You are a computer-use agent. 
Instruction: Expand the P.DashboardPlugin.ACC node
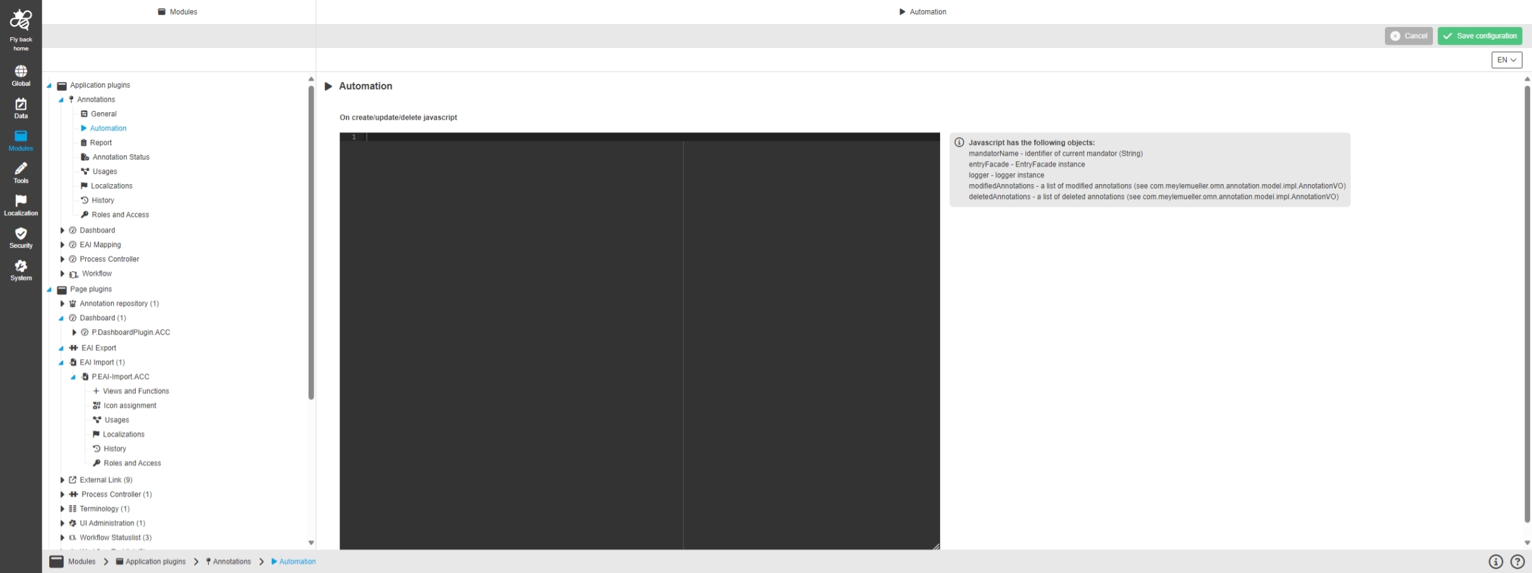click(74, 333)
